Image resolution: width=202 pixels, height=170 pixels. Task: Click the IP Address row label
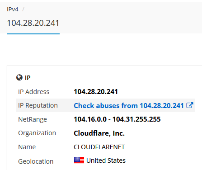[33, 92]
